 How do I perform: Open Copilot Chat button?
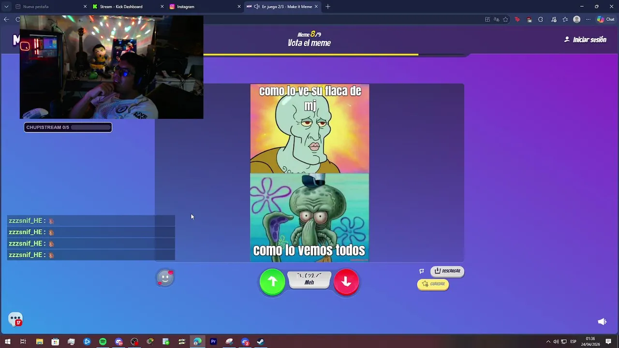605,19
